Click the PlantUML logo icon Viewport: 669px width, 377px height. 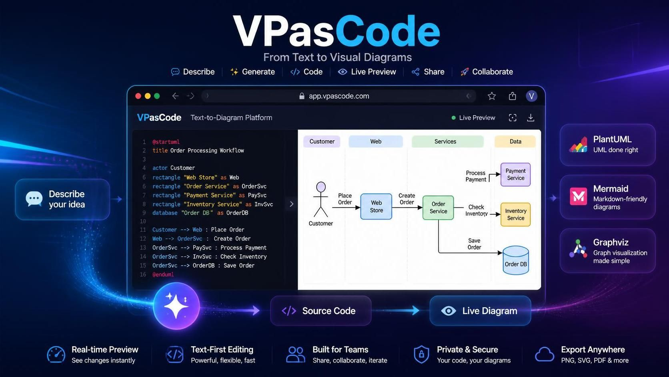[x=578, y=144]
